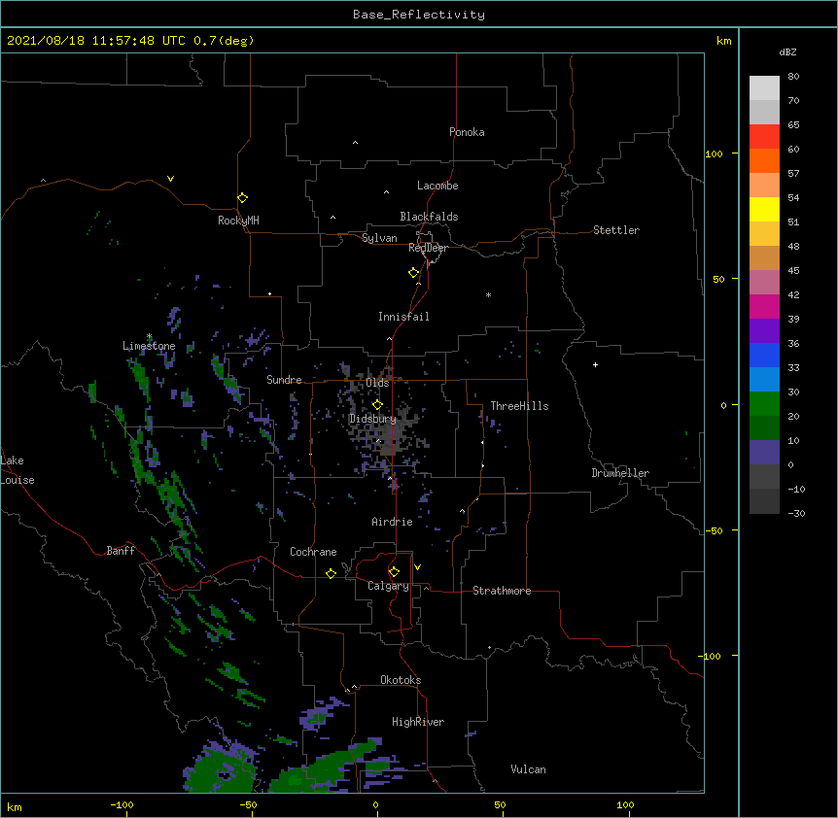Click the Innisfail city label
The image size is (838, 818).
click(403, 317)
